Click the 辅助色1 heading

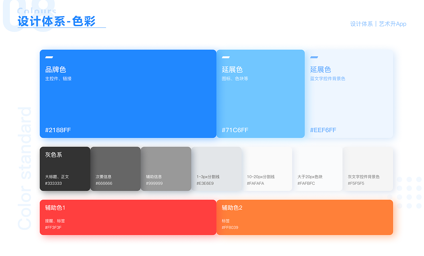point(55,208)
